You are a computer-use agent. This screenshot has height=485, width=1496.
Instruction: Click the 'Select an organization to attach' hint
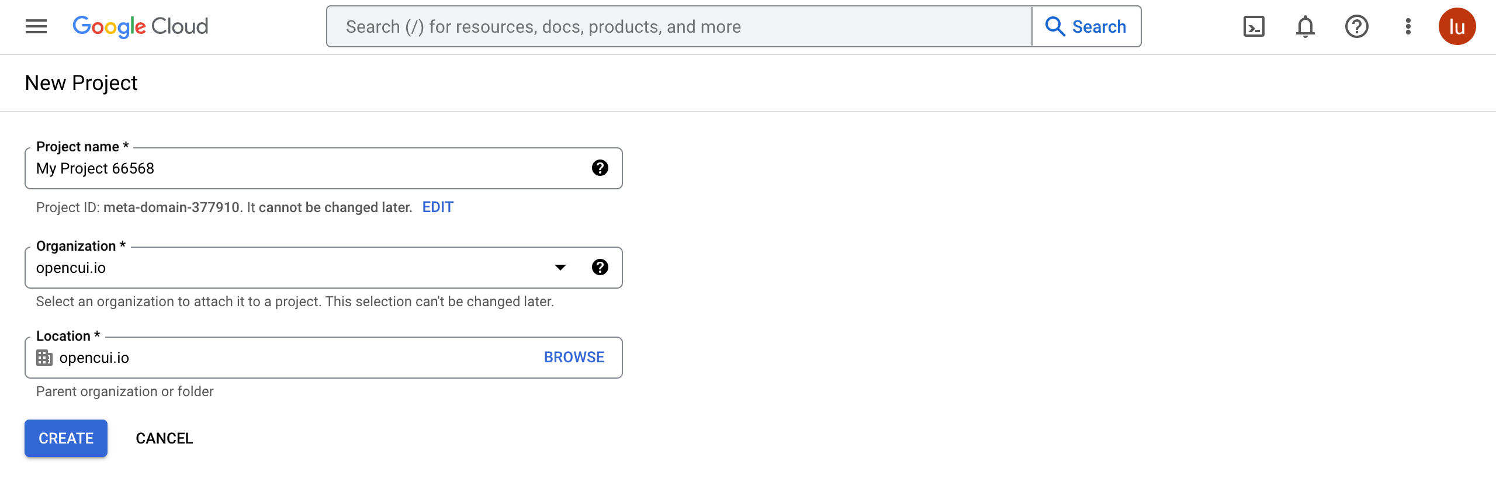click(295, 302)
